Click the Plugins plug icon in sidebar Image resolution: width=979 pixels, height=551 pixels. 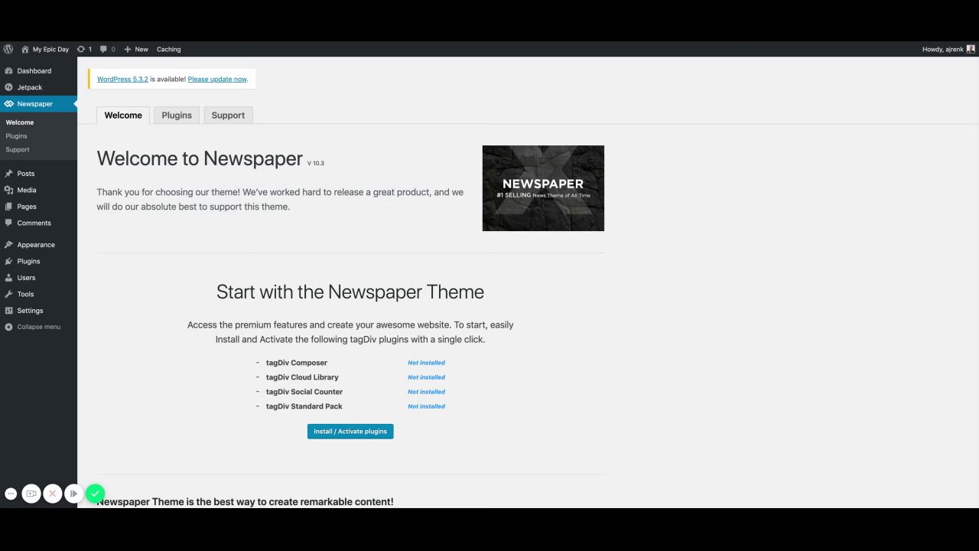pyautogui.click(x=8, y=261)
